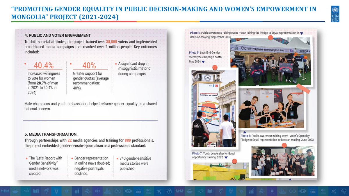Screen dimensions: 349x196
Task: Click the infinity loop icon, left footer strip
Action: (118, 191)
